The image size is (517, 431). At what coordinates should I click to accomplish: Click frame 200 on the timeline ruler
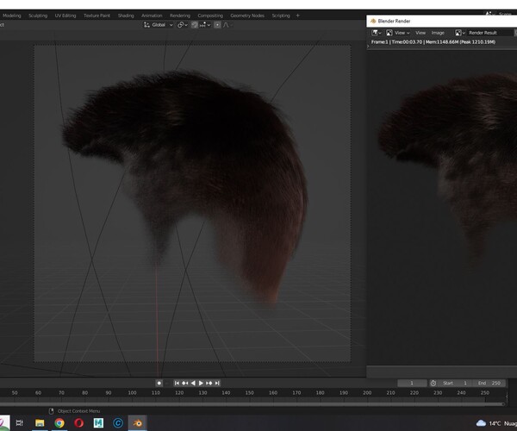367,392
